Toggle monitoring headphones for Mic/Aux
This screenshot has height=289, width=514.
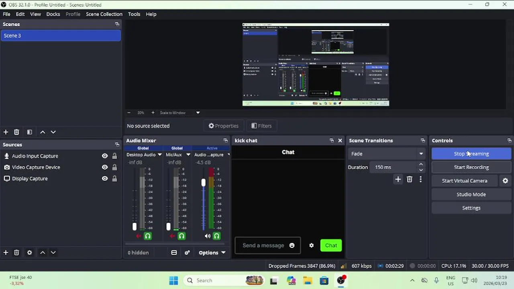[182, 236]
